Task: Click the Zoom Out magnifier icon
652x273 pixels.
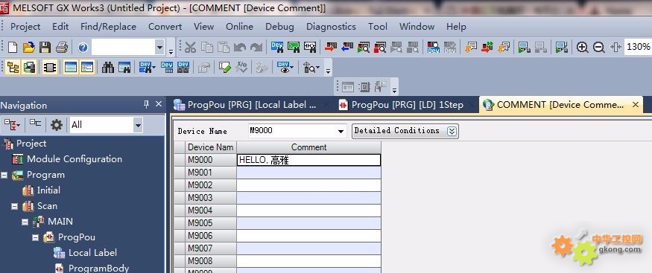Action: tap(598, 48)
